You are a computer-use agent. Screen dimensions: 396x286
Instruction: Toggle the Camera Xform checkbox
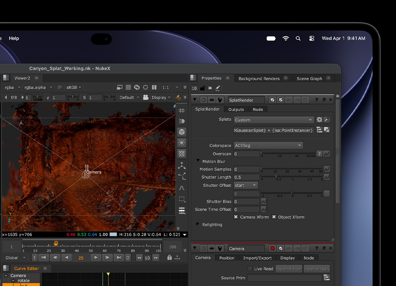pyautogui.click(x=236, y=217)
